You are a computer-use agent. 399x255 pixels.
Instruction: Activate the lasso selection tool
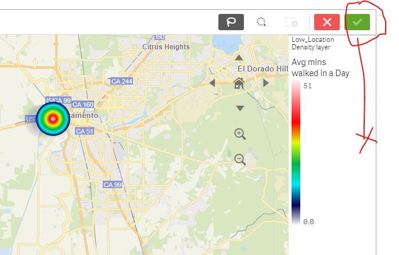click(231, 22)
